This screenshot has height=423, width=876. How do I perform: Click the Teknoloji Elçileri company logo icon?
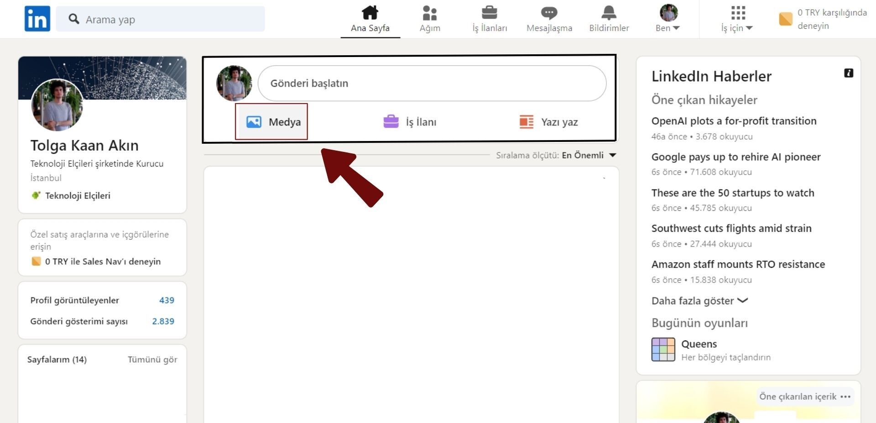(x=36, y=195)
